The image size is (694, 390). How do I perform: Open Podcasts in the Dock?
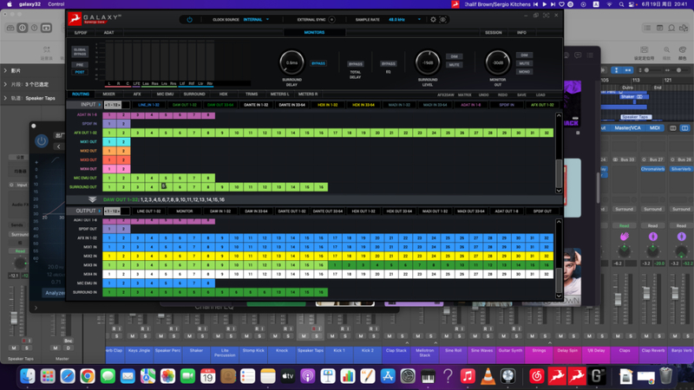[308, 376]
